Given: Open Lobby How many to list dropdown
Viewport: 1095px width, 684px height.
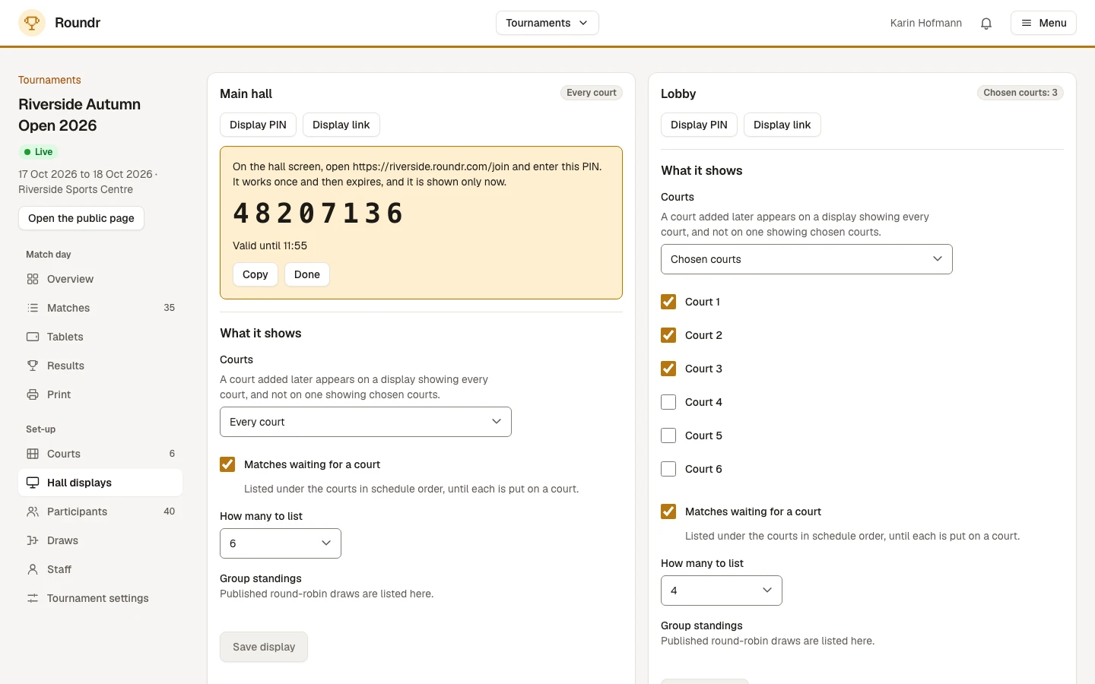Looking at the screenshot, I should (722, 591).
